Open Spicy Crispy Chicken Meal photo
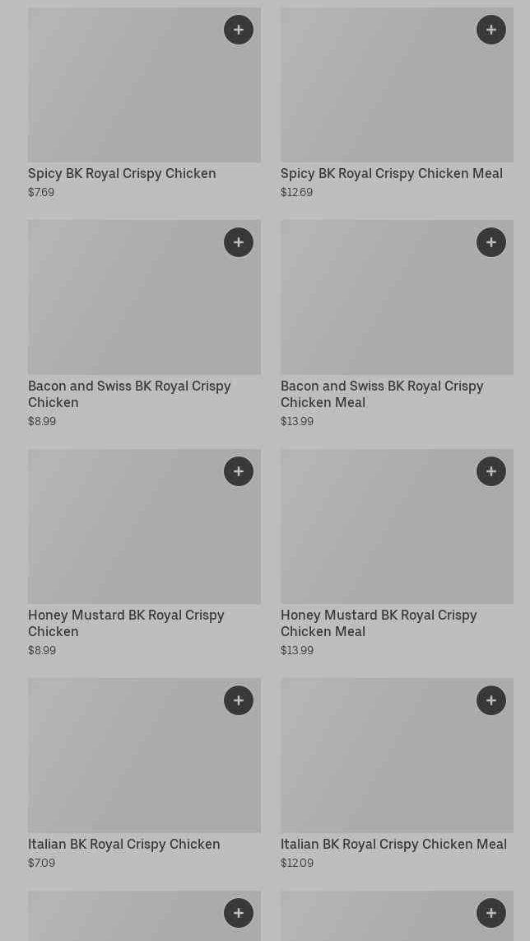This screenshot has width=530, height=941. pyautogui.click(x=397, y=85)
